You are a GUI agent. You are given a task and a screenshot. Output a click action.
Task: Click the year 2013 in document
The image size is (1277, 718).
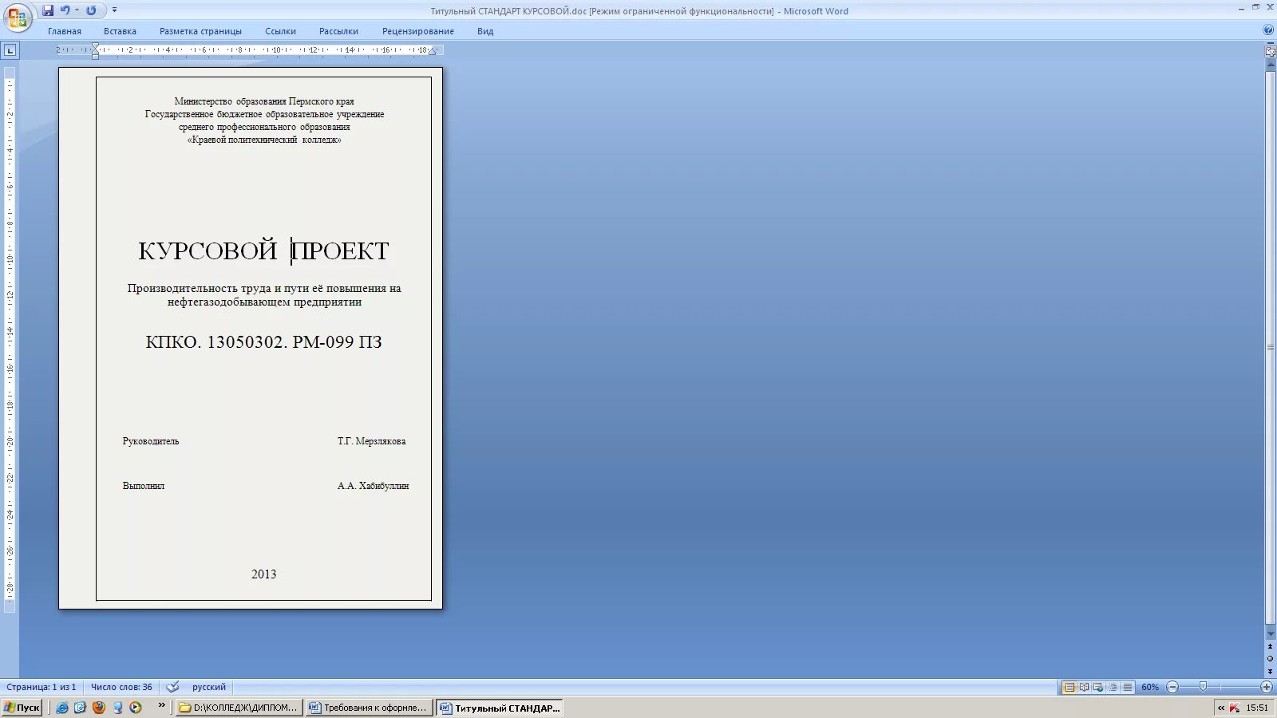click(x=263, y=574)
